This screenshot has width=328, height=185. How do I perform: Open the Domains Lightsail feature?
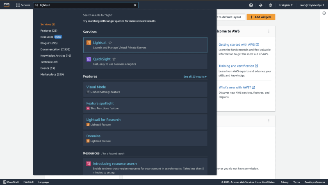(145, 139)
